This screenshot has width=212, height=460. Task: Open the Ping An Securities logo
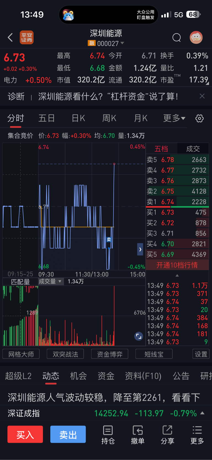pos(27,37)
